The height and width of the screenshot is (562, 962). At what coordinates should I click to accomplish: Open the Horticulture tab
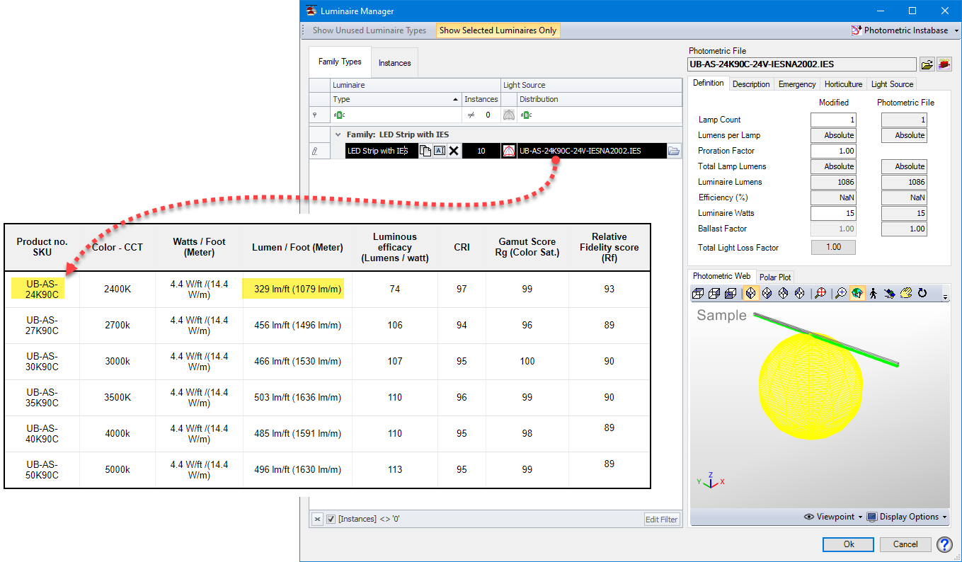coord(843,84)
